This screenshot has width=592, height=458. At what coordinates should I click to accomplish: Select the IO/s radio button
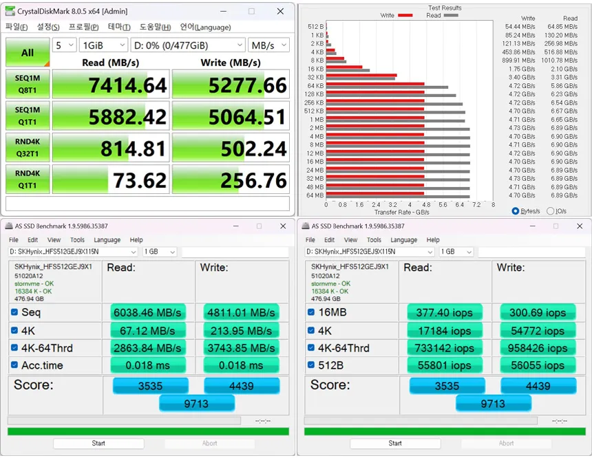point(550,211)
